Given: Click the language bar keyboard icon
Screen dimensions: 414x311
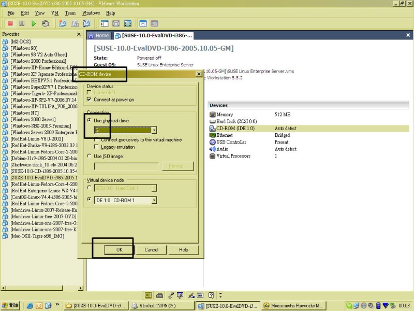Looking at the screenshot, I should click(159, 295).
